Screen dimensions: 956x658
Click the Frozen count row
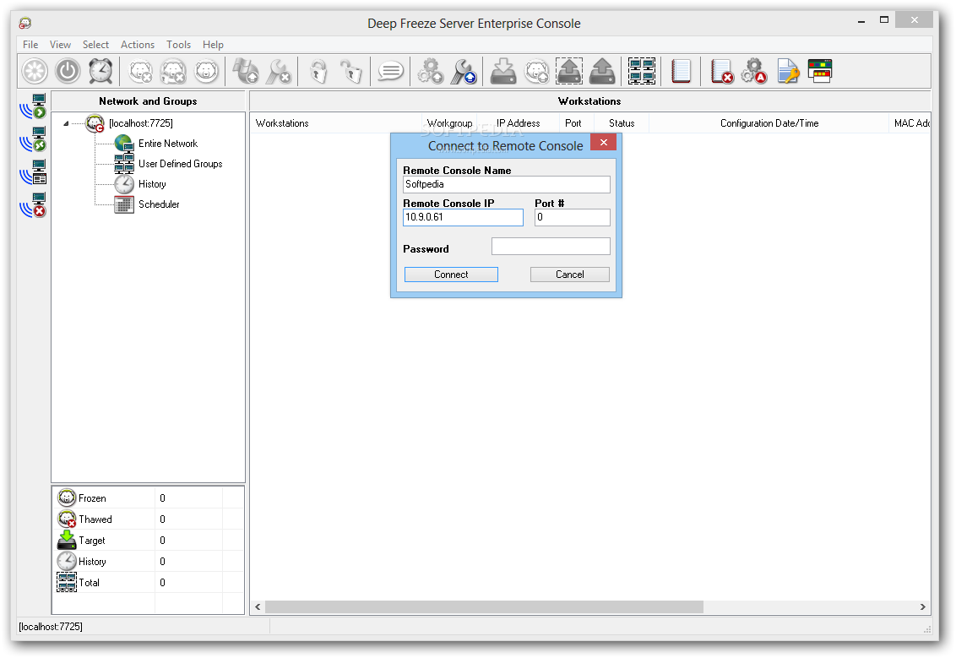149,498
